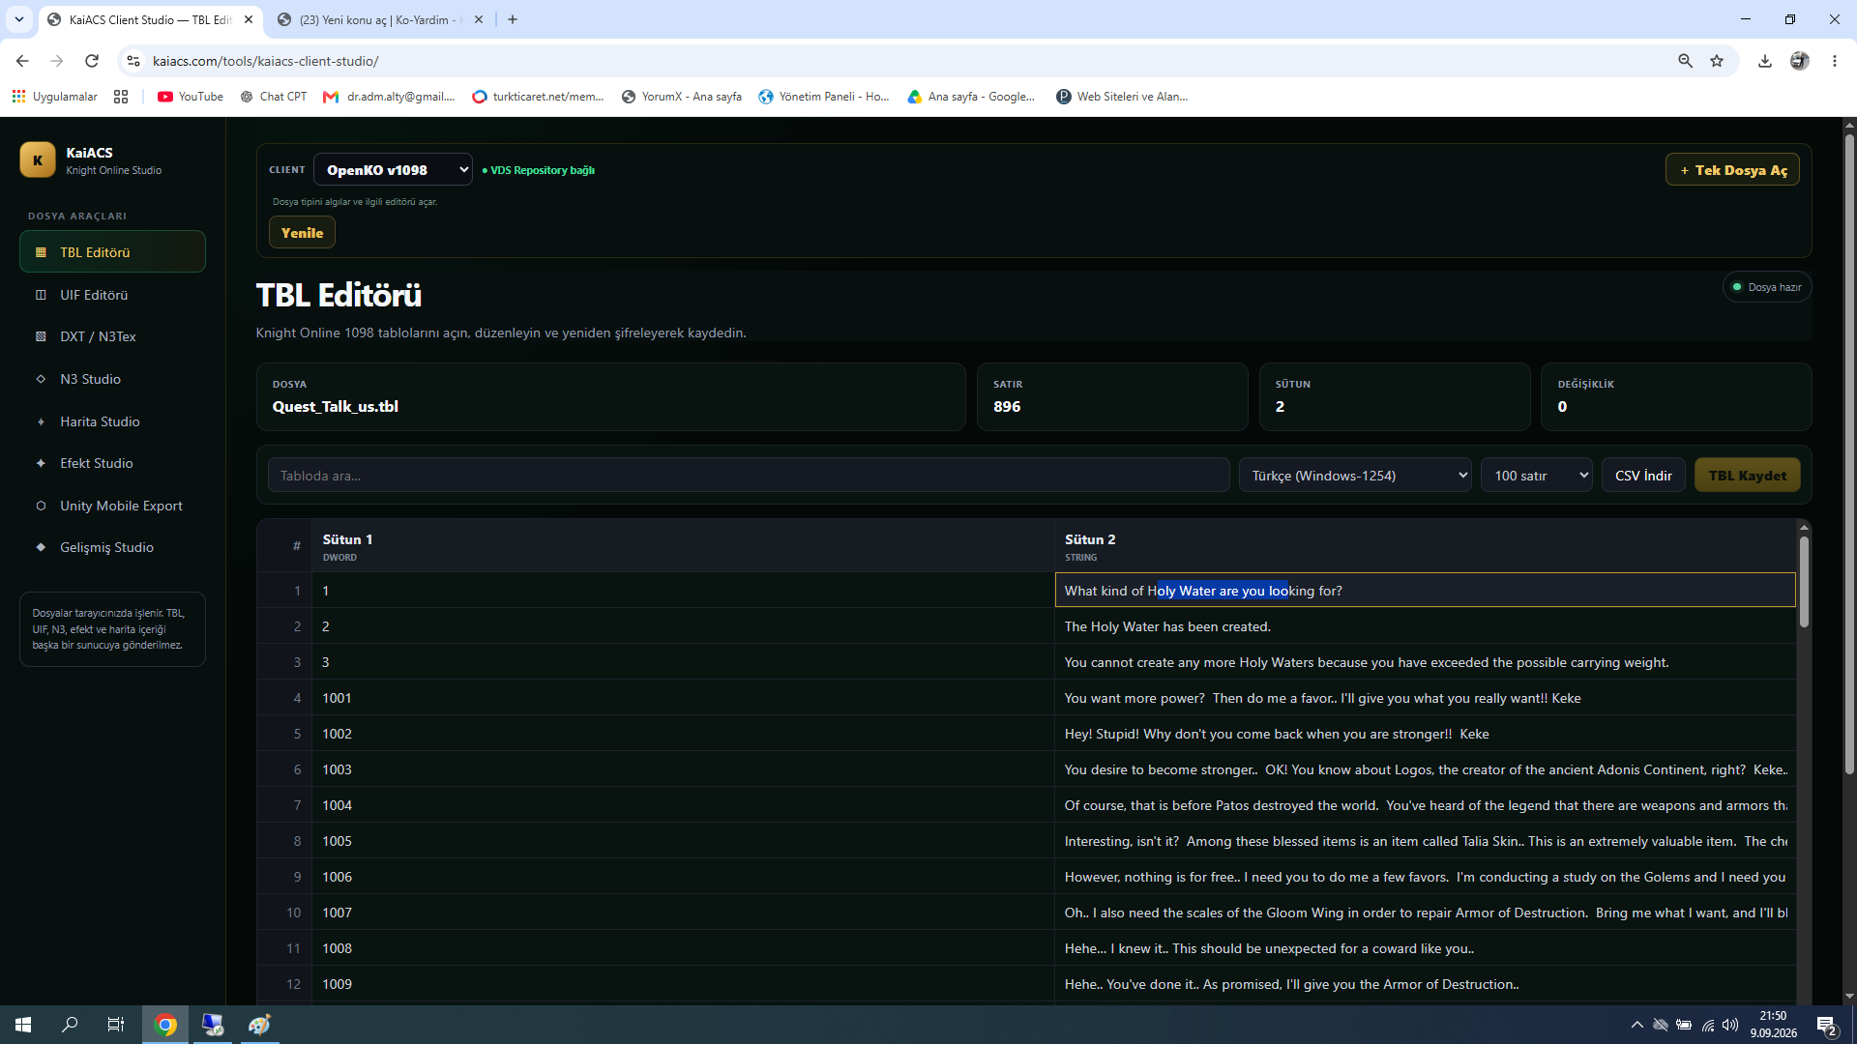The width and height of the screenshot is (1857, 1044).
Task: Select the cell with value 1005
Action: click(x=683, y=841)
